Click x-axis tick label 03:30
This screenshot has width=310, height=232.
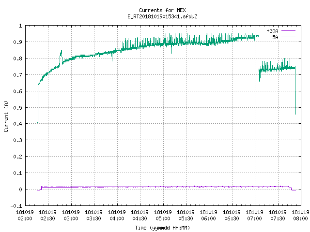93,218
